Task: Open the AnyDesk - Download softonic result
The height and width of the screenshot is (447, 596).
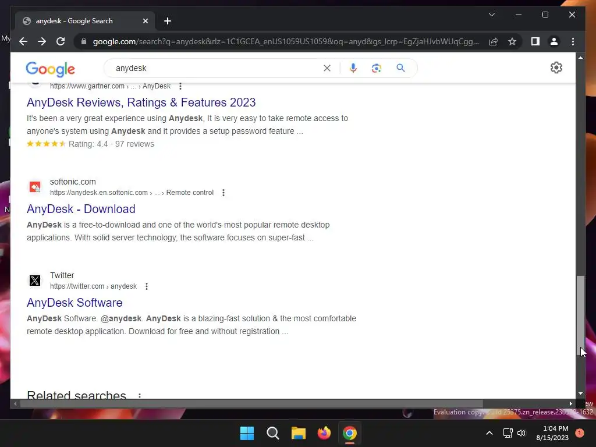Action: click(81, 209)
